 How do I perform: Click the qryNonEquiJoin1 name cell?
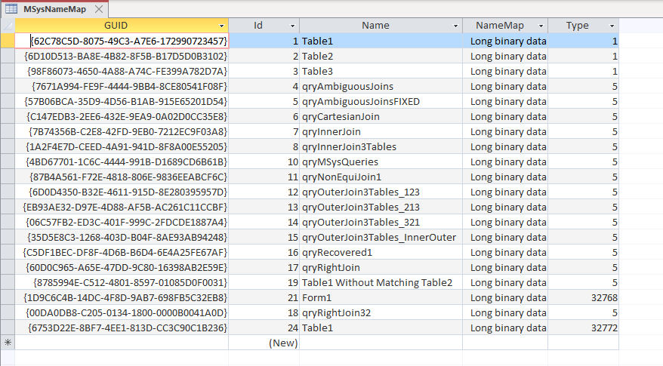381,177
